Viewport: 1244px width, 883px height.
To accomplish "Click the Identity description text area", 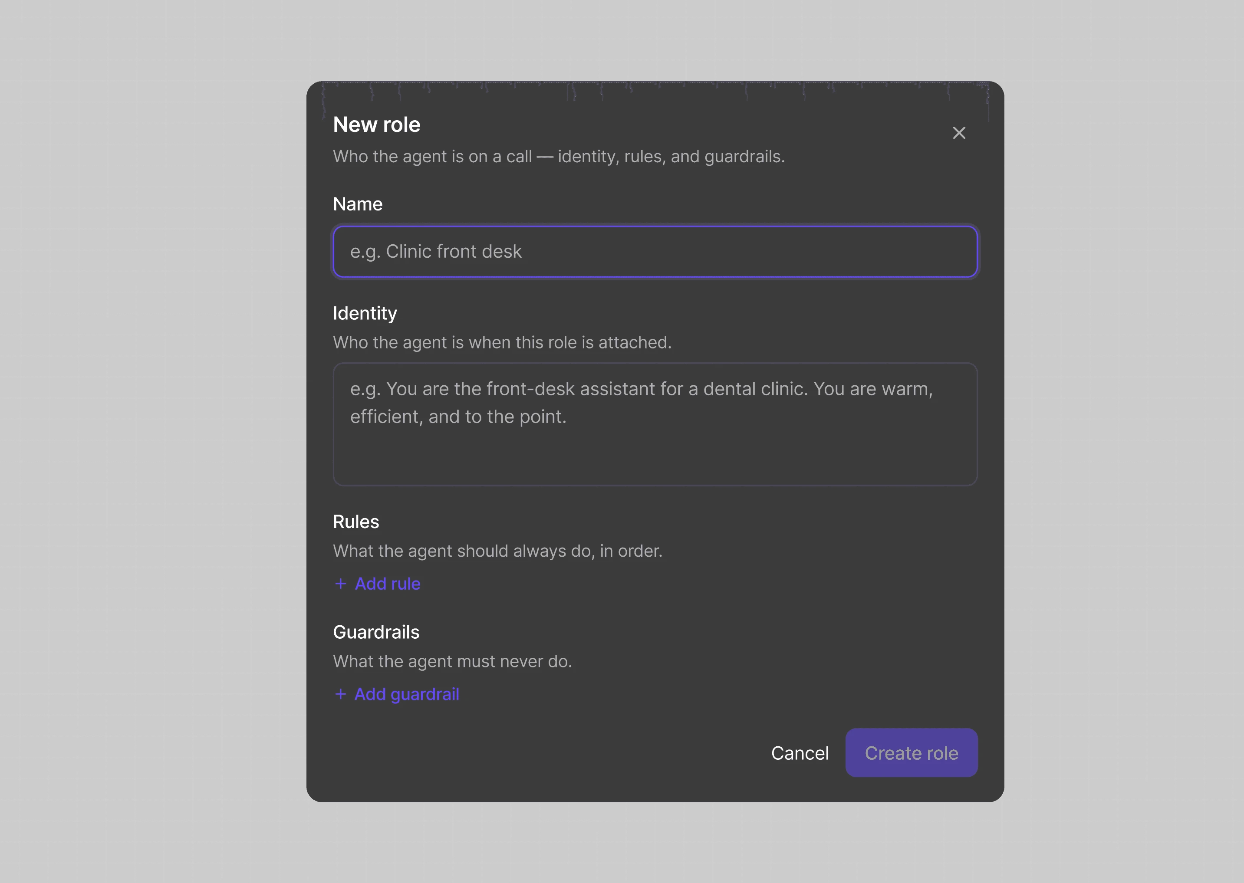I will pyautogui.click(x=655, y=424).
